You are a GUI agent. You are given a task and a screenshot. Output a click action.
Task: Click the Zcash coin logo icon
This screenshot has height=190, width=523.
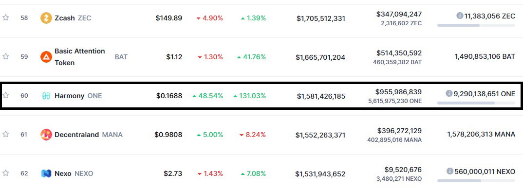46,18
